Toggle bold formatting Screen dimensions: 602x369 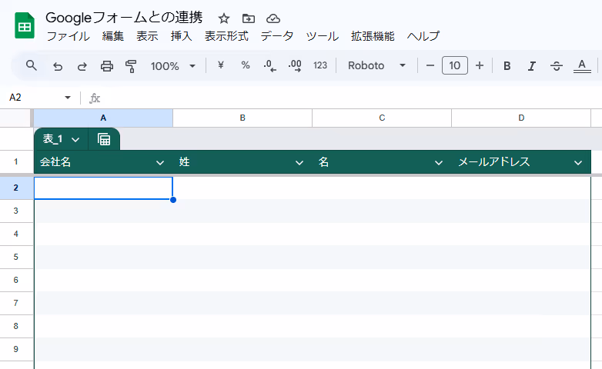coord(507,66)
